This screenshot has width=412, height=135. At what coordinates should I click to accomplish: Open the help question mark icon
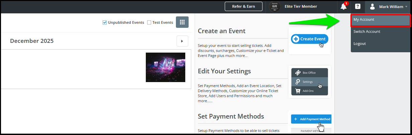pyautogui.click(x=357, y=6)
